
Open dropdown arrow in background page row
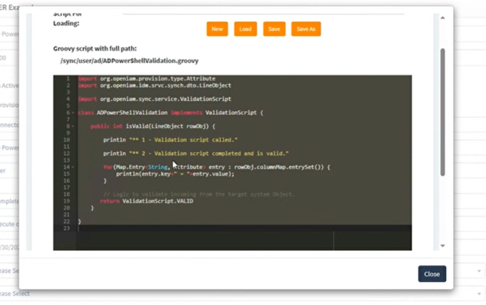pos(479,271)
